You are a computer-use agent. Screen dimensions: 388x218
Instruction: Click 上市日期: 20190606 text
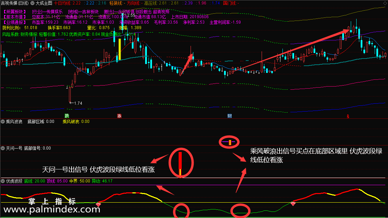pos(190,17)
